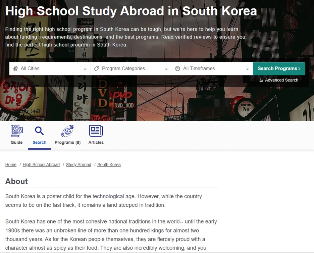This screenshot has height=253, width=314.
Task: Open the Program Categories dropdown
Action: tap(131, 69)
